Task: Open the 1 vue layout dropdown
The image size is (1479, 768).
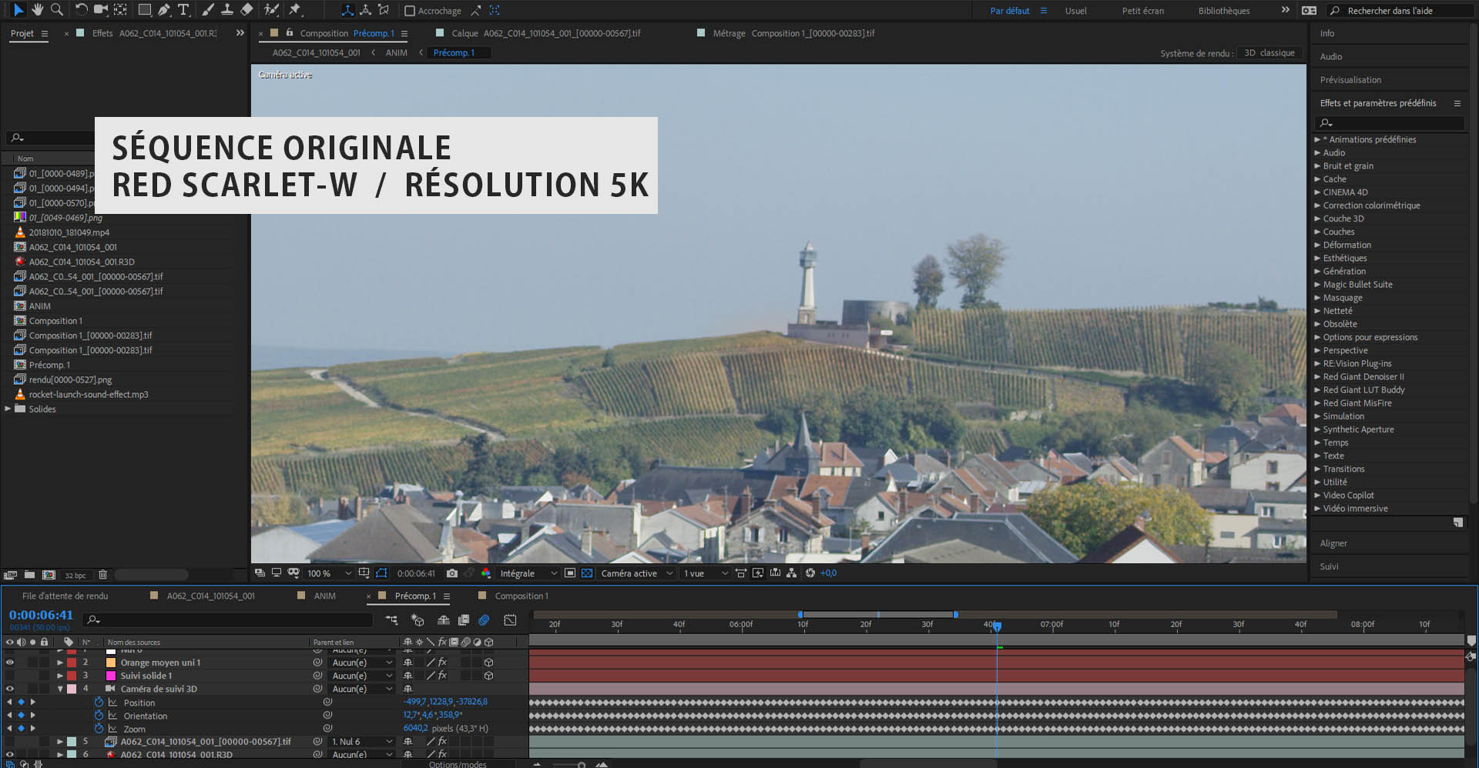Action: tap(705, 573)
